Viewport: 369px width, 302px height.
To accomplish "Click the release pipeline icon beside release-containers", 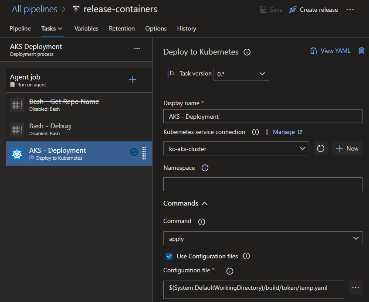I will coord(76,9).
